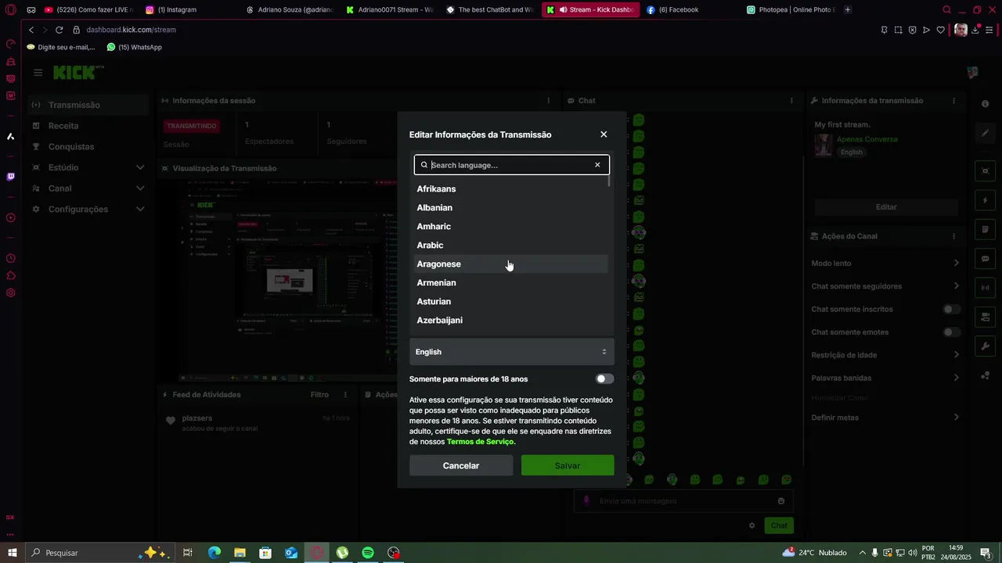Click the Editar button in stream info panel
The height and width of the screenshot is (563, 1002).
point(886,207)
